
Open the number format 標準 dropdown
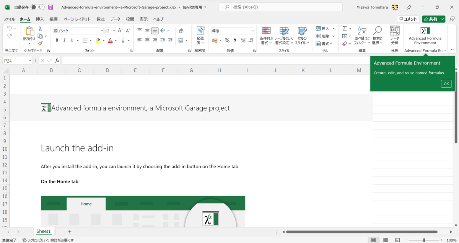pyautogui.click(x=252, y=31)
